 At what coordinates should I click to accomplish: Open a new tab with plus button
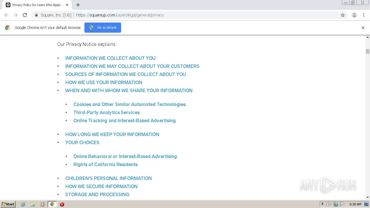pyautogui.click(x=78, y=5)
